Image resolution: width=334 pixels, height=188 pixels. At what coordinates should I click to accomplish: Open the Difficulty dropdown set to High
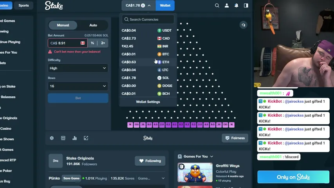tap(78, 68)
